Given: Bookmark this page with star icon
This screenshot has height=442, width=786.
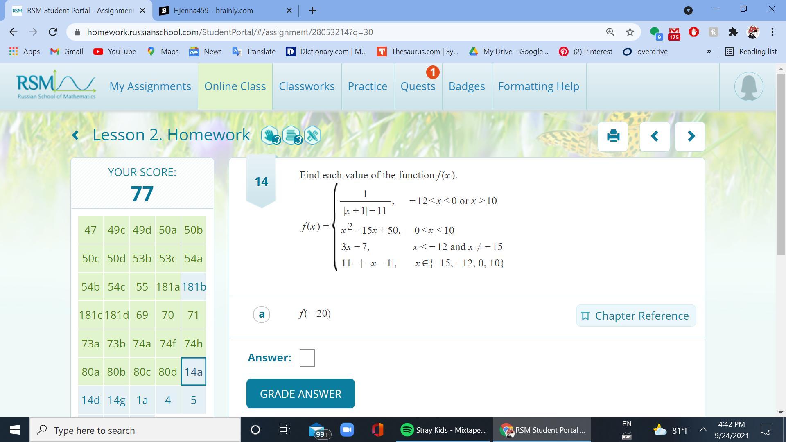Looking at the screenshot, I should (630, 32).
